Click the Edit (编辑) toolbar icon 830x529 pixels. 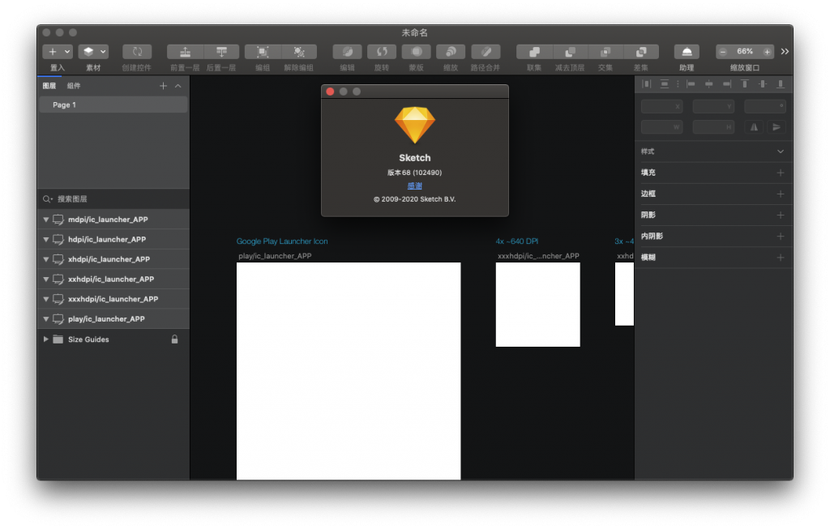click(x=347, y=52)
